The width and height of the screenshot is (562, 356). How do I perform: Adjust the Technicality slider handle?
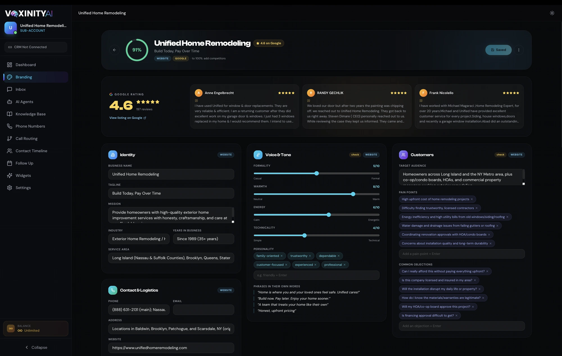[305, 235]
